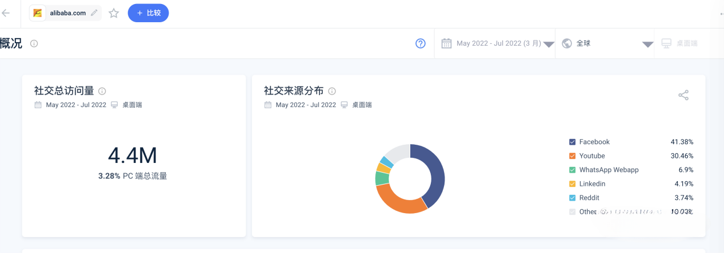Click calendar icon in 社交总访问量 card
Screen dimensions: 724x253
(38, 105)
